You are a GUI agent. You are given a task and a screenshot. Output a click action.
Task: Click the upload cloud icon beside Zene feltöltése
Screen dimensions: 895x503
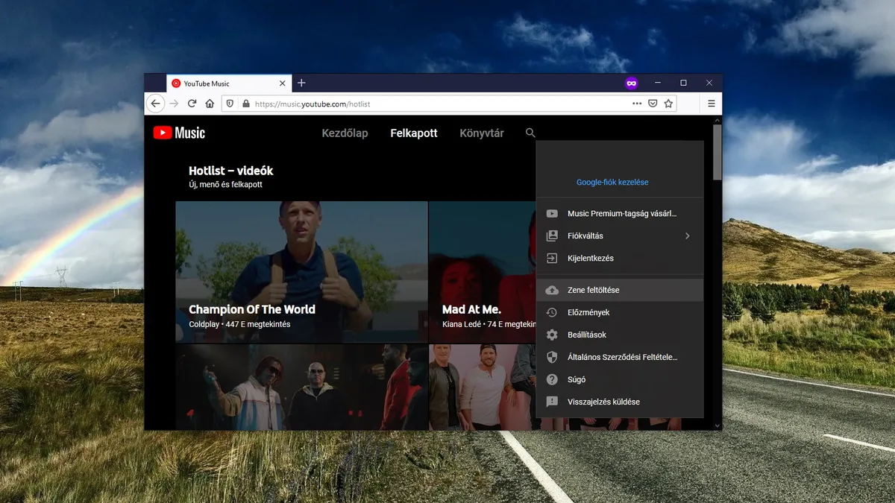550,290
